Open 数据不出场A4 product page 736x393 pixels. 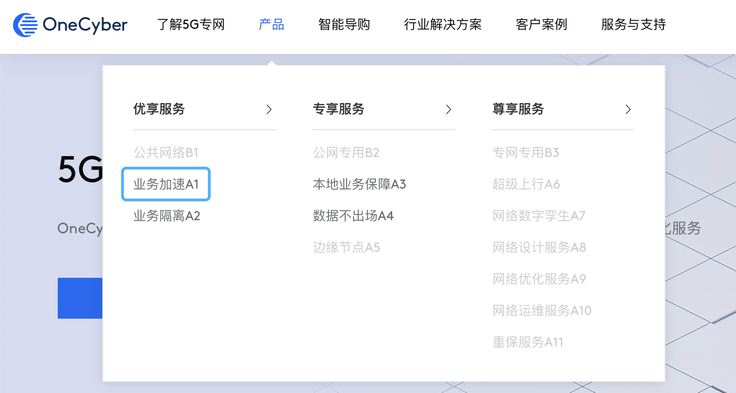click(353, 216)
